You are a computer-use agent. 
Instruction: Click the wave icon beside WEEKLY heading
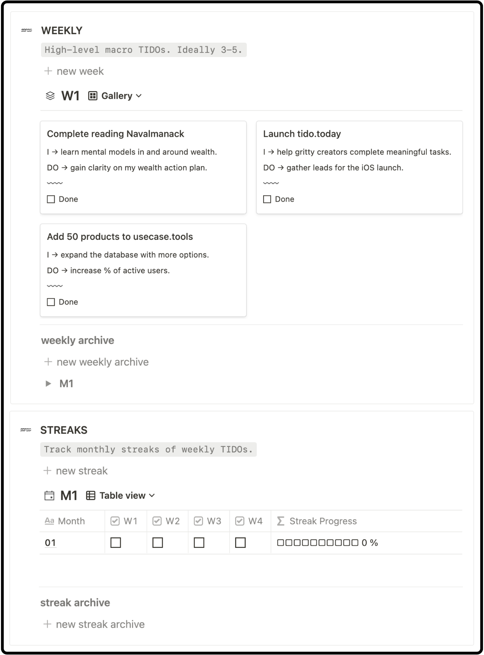pos(27,31)
